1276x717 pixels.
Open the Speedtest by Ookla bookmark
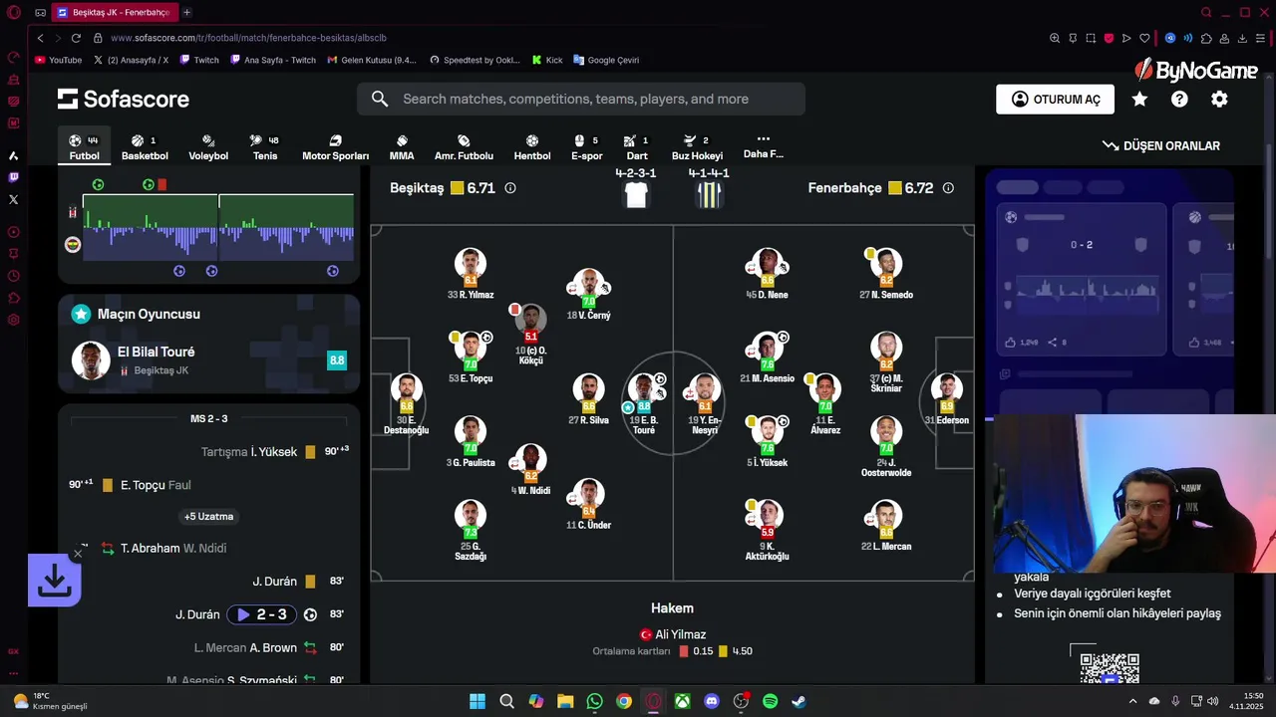475,60
